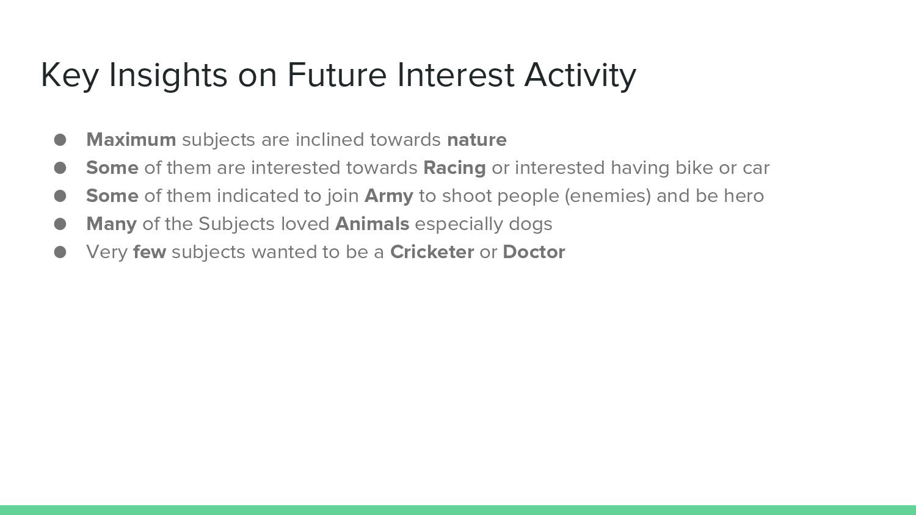Click the bullet dot on the Army line
This screenshot has width=916, height=515.
tap(60, 196)
